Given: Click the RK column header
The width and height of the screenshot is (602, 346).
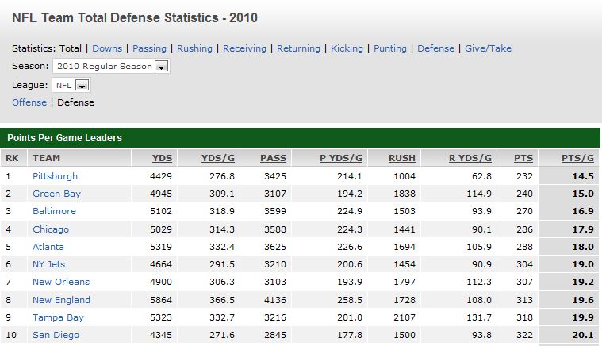Looking at the screenshot, I should 12,158.
